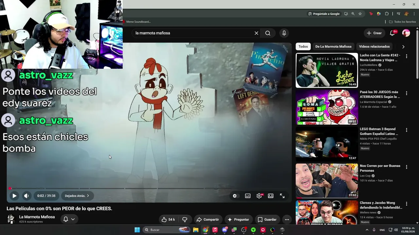419x235 pixels.
Task: Click the Compartir share button
Action: 208,220
